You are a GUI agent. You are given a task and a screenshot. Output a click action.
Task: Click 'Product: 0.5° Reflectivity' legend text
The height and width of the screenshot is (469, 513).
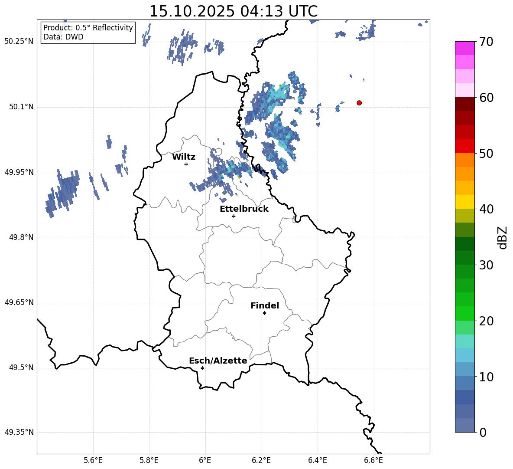pyautogui.click(x=88, y=27)
